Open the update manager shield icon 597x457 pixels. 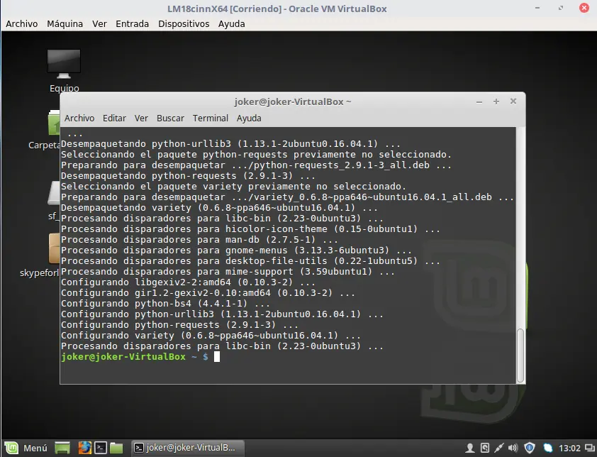click(529, 448)
